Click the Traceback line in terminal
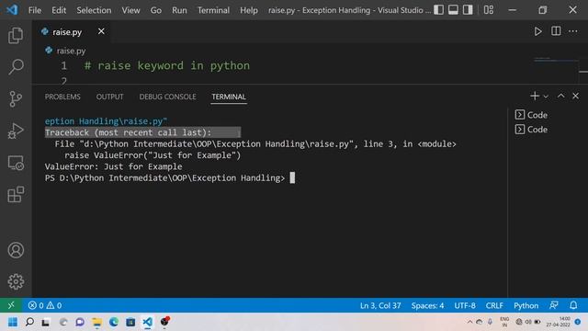 tap(128, 132)
